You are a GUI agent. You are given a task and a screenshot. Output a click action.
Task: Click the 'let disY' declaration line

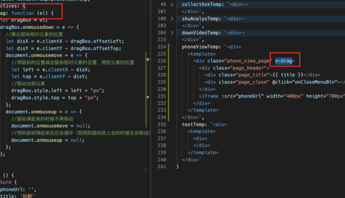click(x=63, y=49)
